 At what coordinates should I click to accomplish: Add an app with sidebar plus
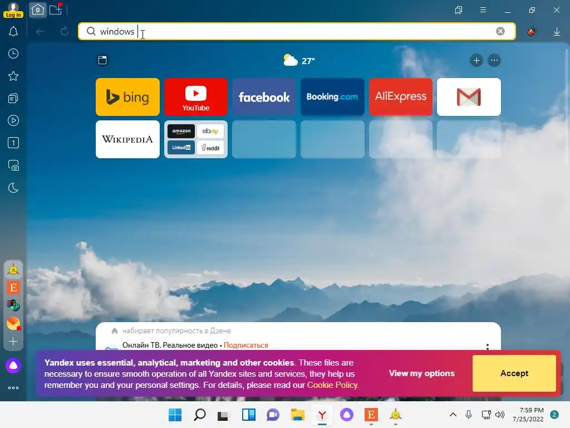13,342
